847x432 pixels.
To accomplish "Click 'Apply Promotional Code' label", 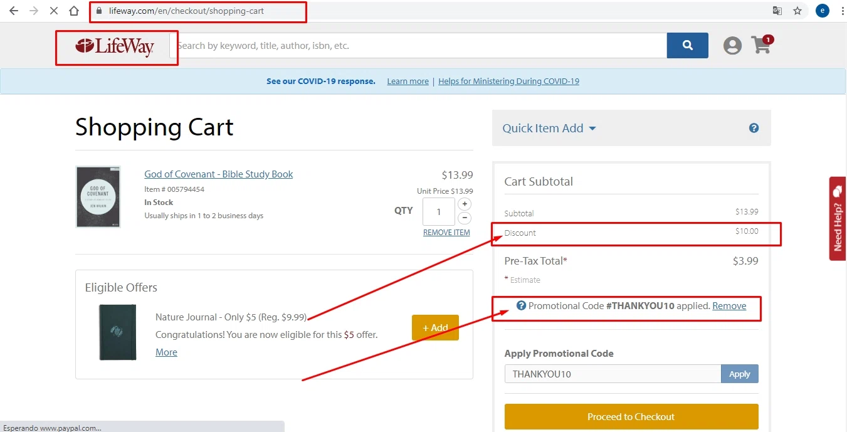I will pos(559,354).
